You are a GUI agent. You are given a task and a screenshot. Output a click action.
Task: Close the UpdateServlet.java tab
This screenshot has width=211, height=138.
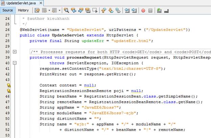[41, 3]
